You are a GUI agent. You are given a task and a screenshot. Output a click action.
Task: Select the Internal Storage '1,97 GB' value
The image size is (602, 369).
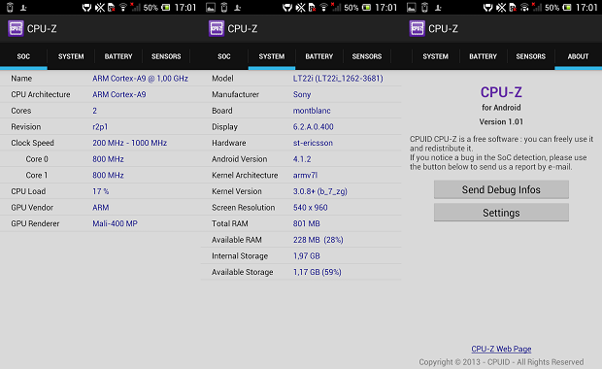pos(307,255)
